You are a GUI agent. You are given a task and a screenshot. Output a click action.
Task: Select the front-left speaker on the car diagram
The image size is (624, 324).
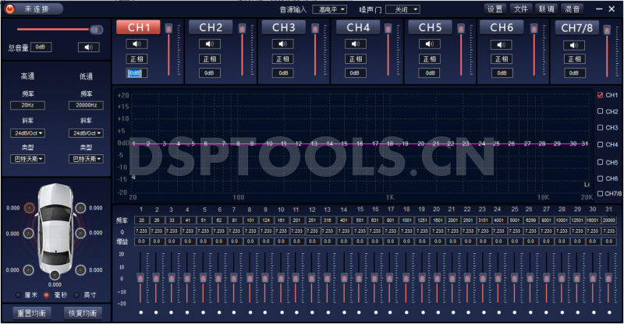[29, 208]
